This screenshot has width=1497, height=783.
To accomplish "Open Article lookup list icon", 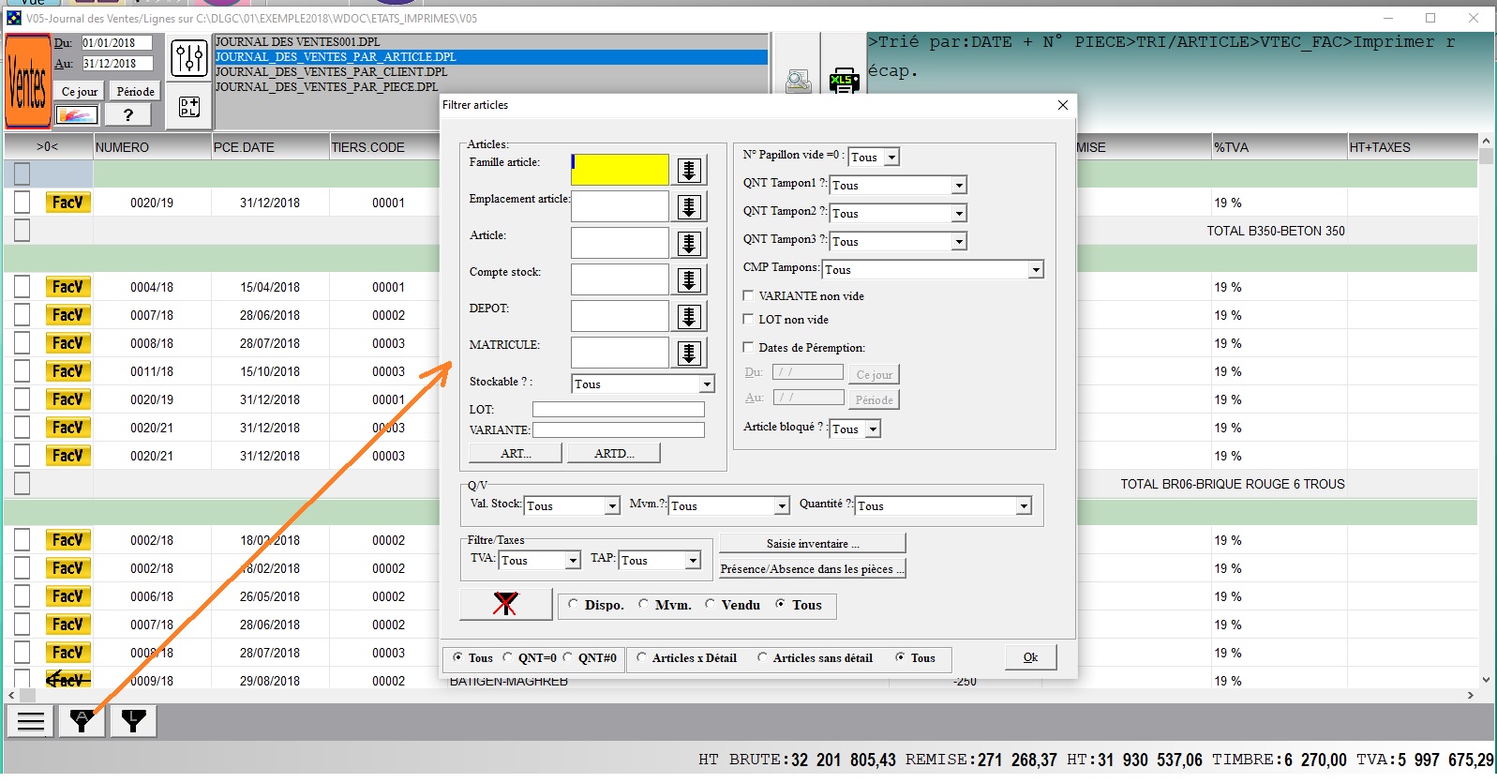I will 689,243.
